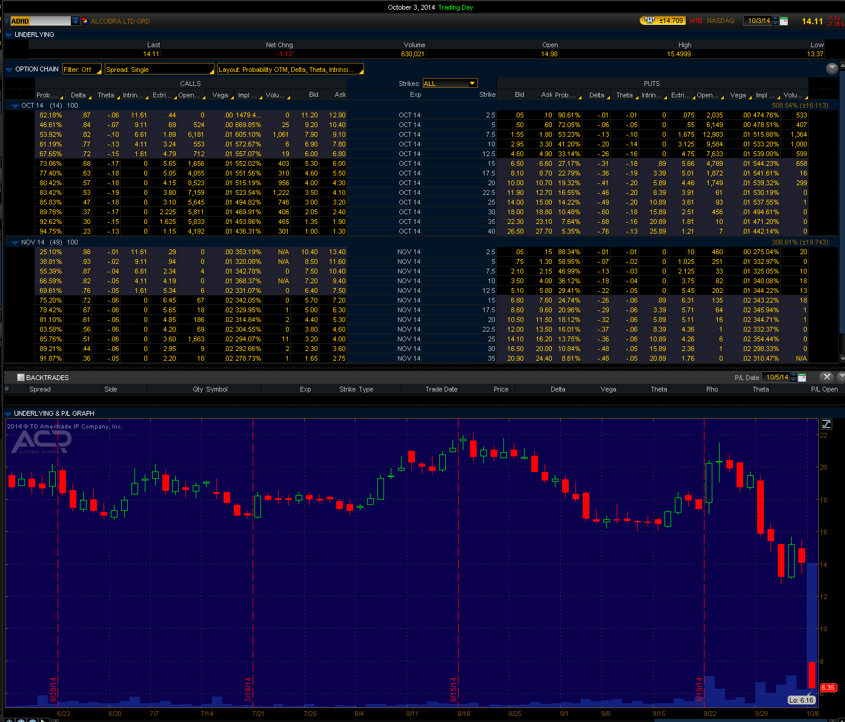Click the OCT 14 strike 12.5 row
Viewport: 845px width, 722px height.
coord(422,154)
